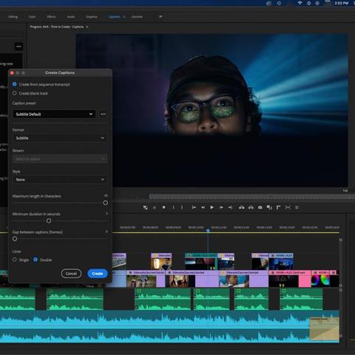Select the pink clip on the timeline
This screenshot has width=355, height=355.
coord(290,279)
